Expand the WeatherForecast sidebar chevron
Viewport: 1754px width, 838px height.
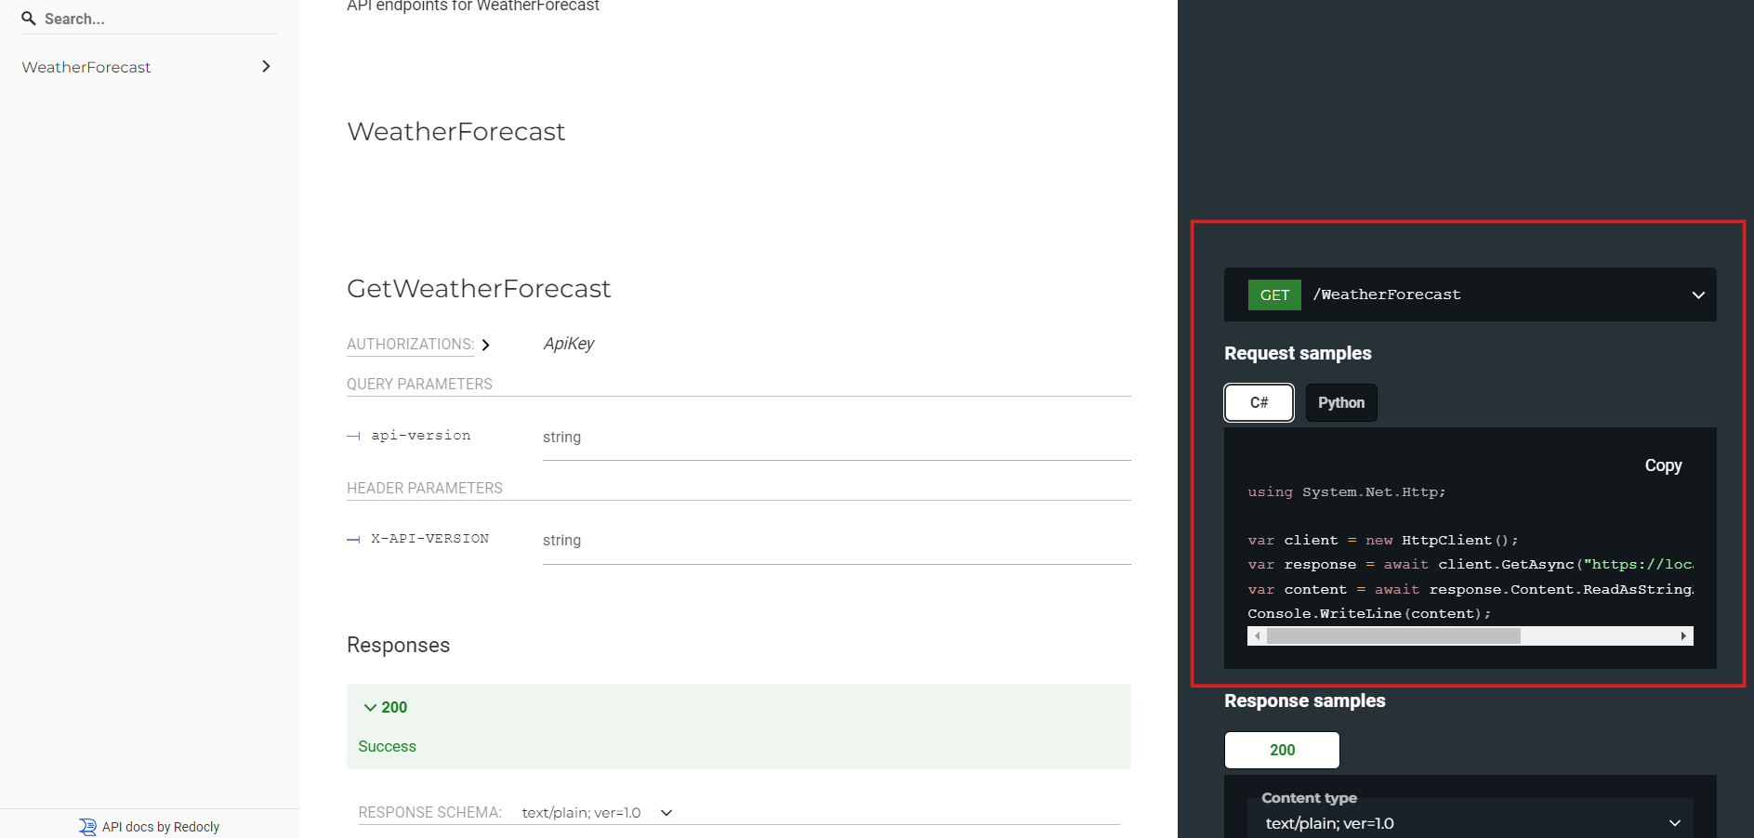(x=266, y=66)
